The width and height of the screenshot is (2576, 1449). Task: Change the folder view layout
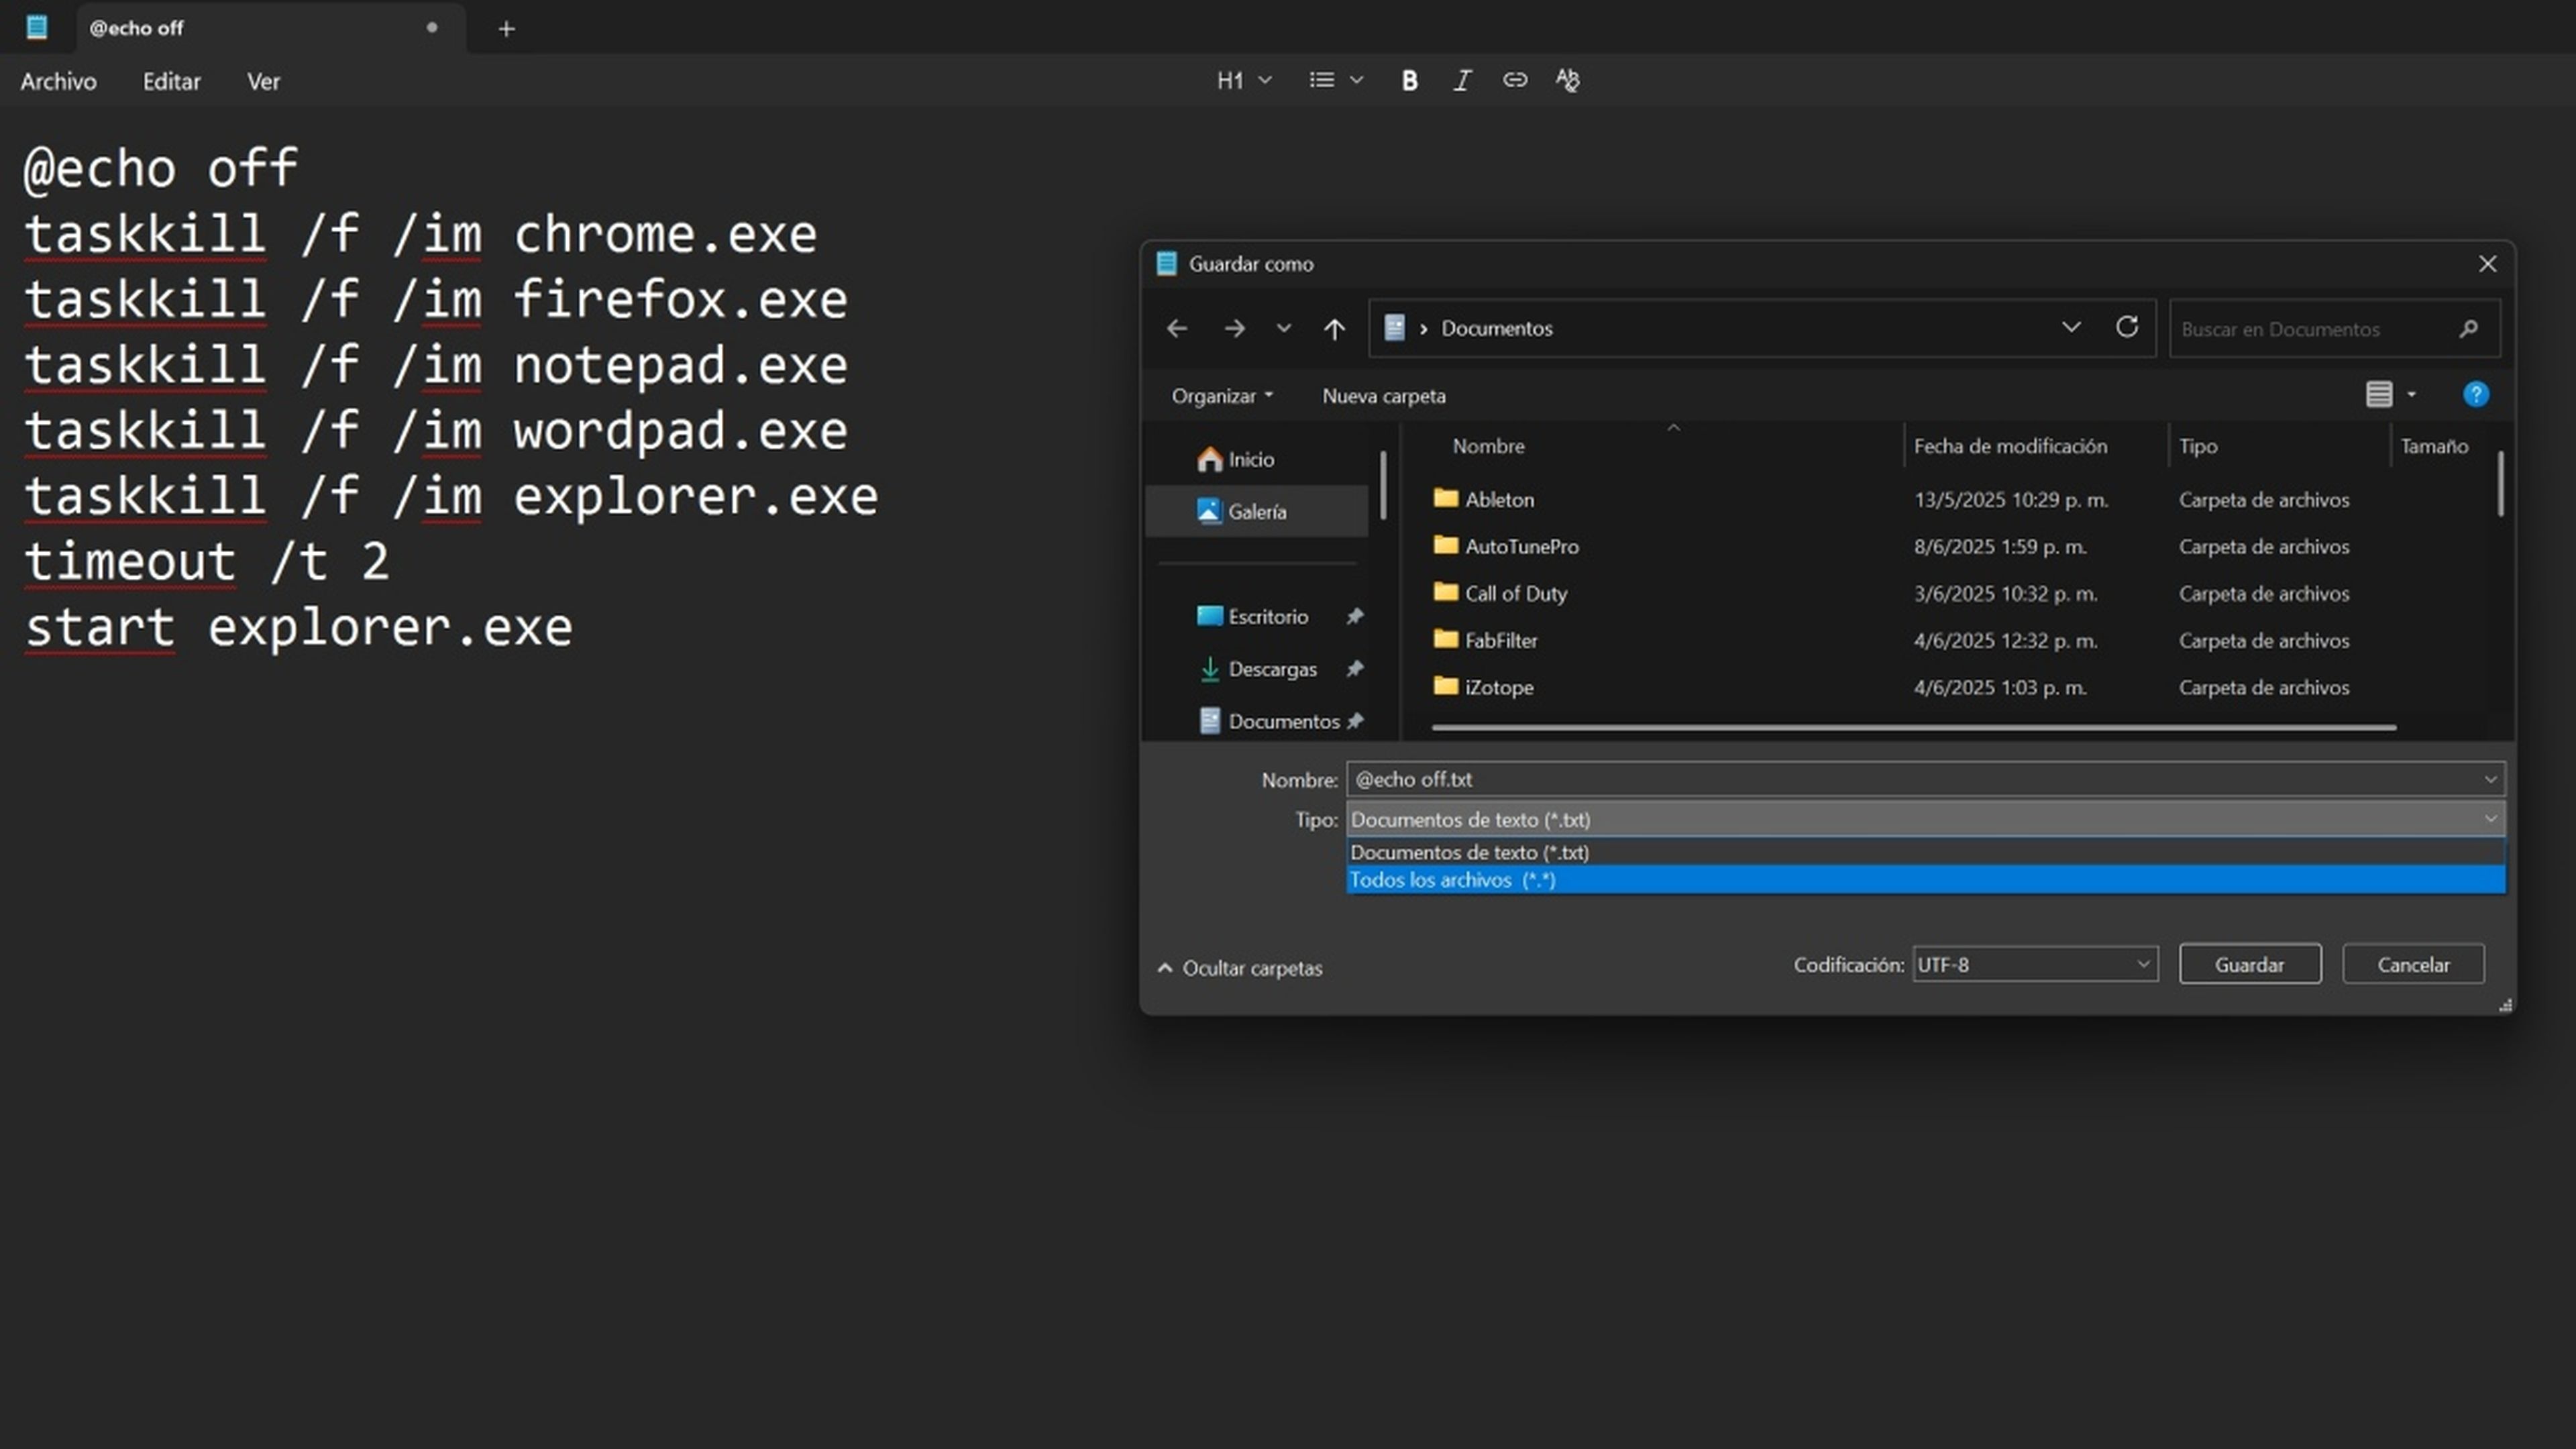click(x=2379, y=395)
